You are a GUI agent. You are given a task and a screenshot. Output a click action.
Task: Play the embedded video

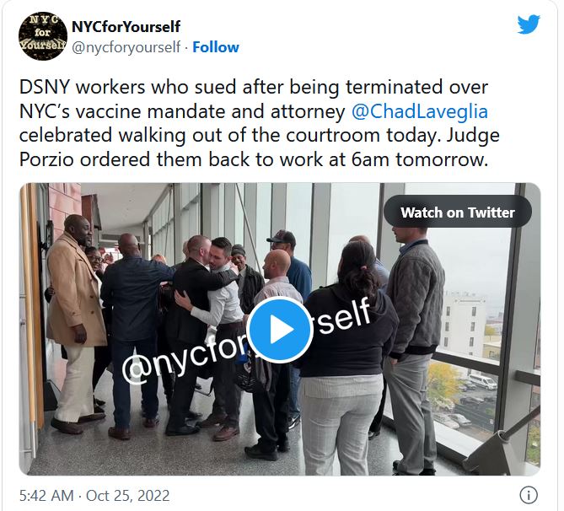coord(280,330)
